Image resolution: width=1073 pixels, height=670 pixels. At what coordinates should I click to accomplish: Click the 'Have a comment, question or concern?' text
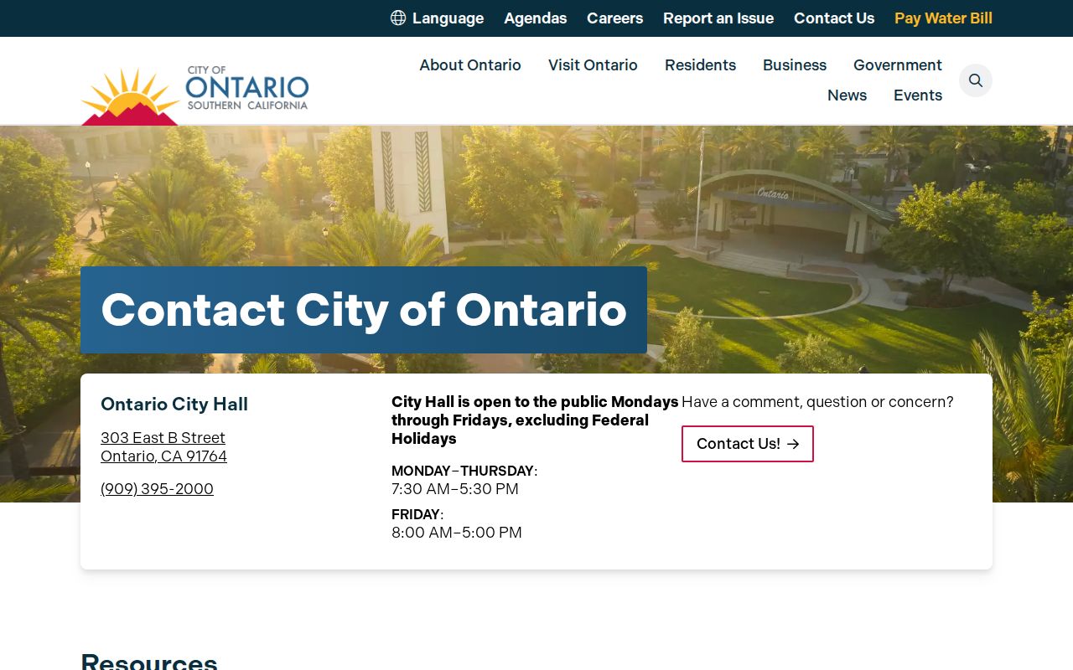coord(817,402)
